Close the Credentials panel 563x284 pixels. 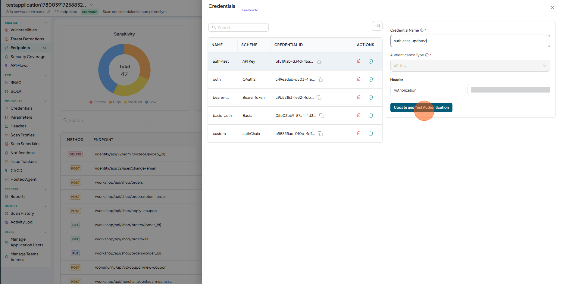[x=552, y=8]
